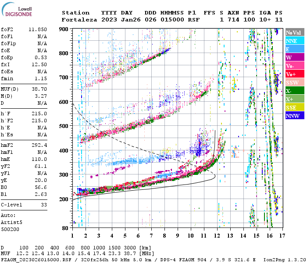Click the MUF(D) value 38.70
This screenshot has height=263, width=307.
click(39, 89)
